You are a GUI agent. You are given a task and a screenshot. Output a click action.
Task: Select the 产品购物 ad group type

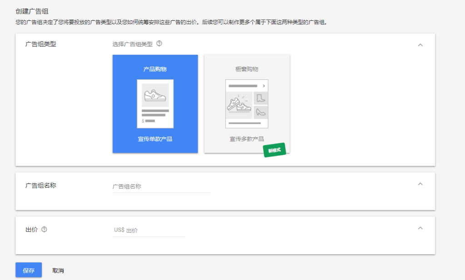[155, 104]
